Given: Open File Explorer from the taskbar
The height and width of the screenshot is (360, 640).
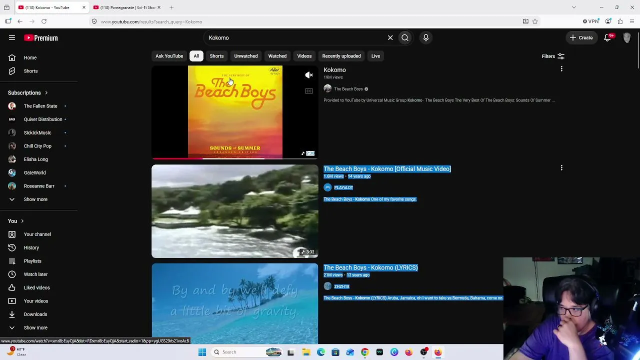Looking at the screenshot, I should click(x=306, y=352).
